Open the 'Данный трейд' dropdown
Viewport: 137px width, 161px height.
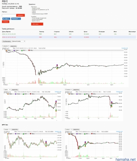[18, 41]
